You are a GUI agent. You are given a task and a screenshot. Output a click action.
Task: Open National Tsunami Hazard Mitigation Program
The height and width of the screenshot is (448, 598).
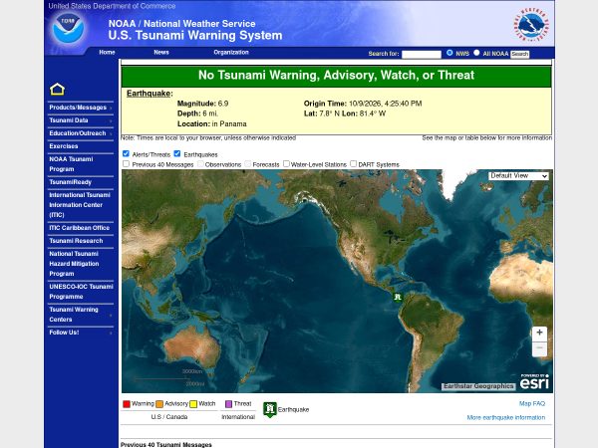pos(74,264)
